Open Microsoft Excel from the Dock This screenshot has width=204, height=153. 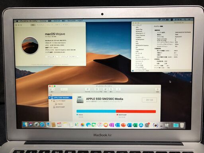click(135, 125)
